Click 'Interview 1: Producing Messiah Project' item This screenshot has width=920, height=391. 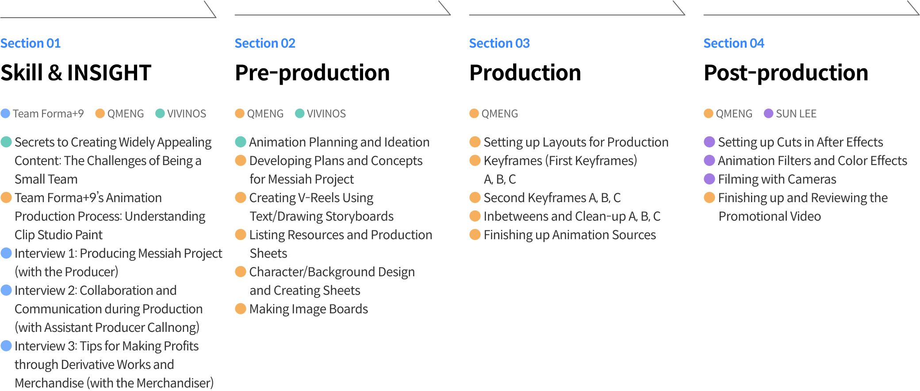(119, 253)
